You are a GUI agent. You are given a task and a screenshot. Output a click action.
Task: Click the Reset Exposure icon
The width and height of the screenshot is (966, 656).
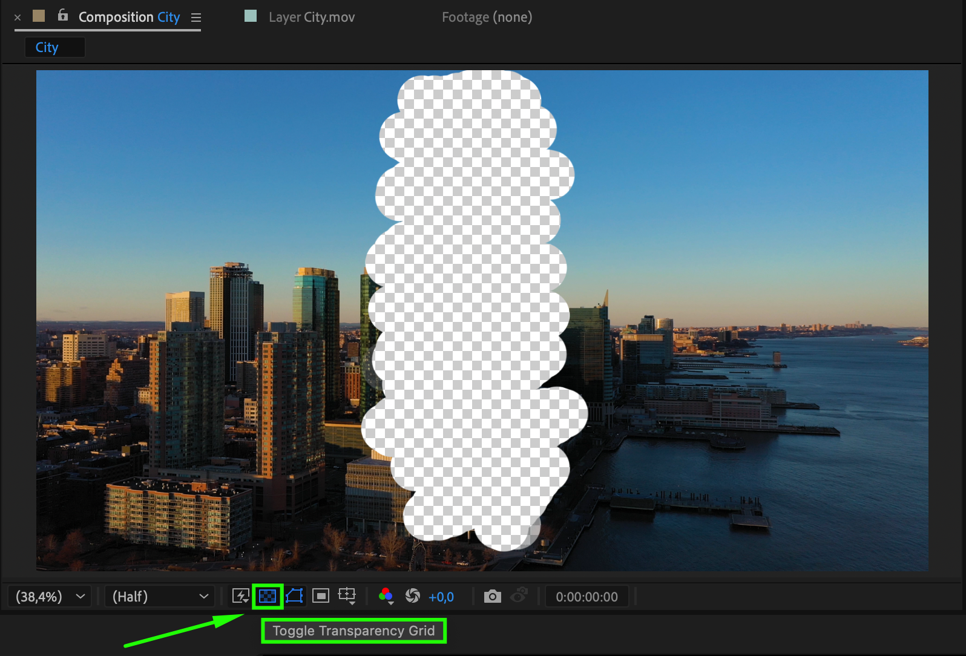point(413,596)
